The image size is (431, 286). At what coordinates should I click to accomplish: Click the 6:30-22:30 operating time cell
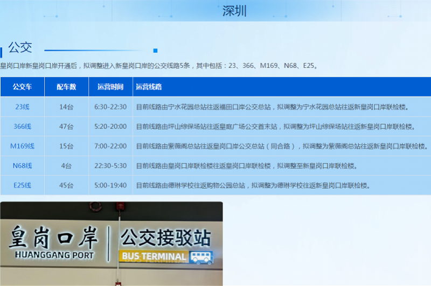point(110,106)
